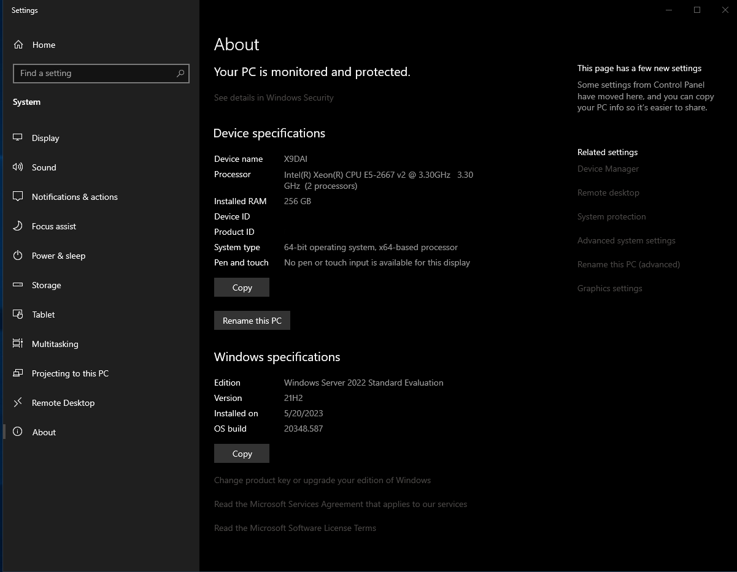Viewport: 737px width, 572px height.
Task: Open Notifications & actions icon
Action: tap(18, 197)
